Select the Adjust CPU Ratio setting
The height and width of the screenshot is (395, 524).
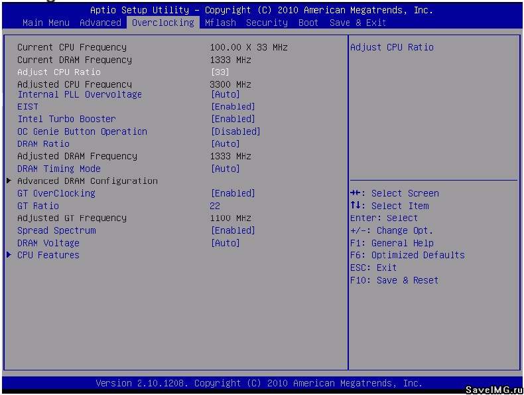[x=59, y=72]
